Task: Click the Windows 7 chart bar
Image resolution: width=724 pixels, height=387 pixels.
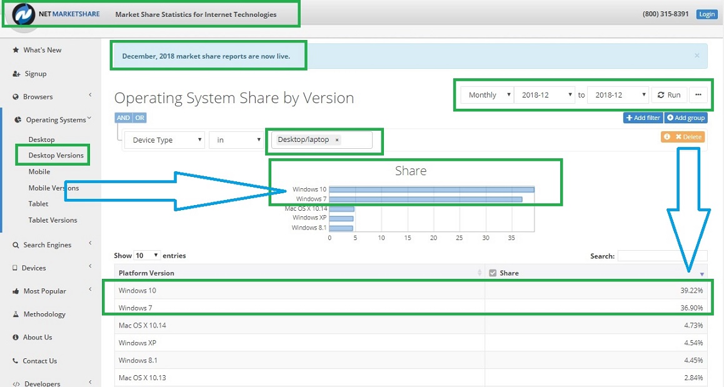Action: [425, 199]
